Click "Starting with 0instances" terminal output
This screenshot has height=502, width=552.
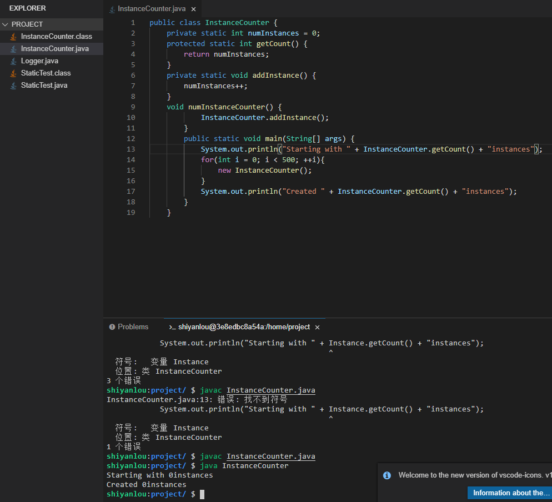pos(160,475)
